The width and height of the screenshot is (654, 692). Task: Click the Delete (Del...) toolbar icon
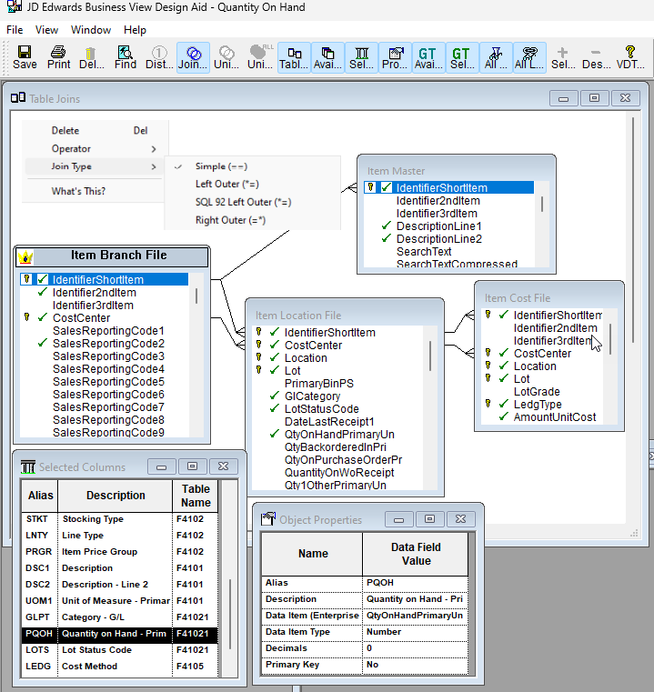[91, 57]
